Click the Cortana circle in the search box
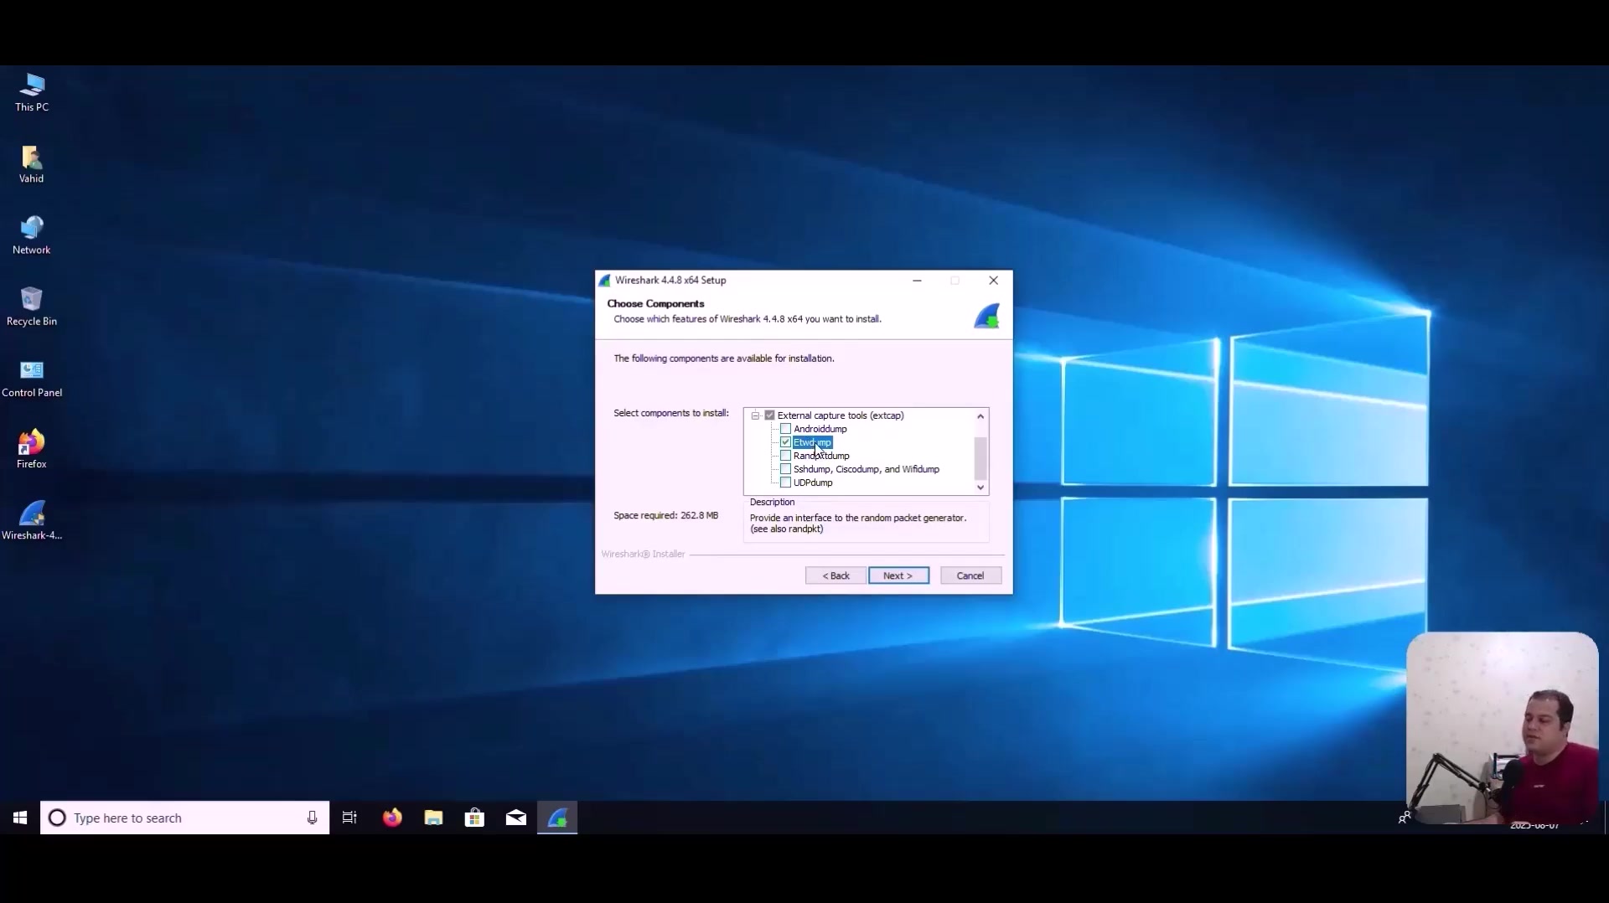 tap(57, 818)
